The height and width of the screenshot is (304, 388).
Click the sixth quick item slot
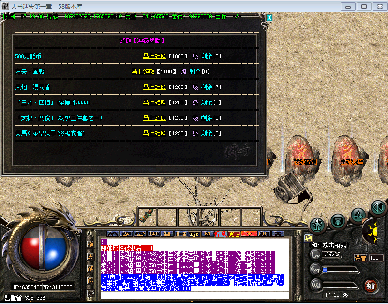pos(251,216)
